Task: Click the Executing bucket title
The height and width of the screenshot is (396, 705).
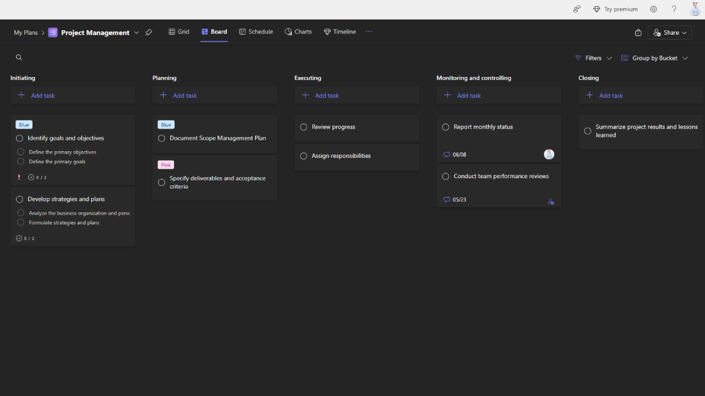Action: click(308, 78)
